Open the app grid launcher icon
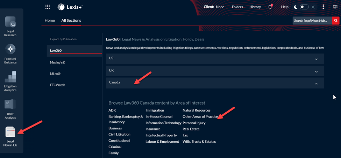Image resolution: width=341 pixels, height=158 pixels. point(48,7)
